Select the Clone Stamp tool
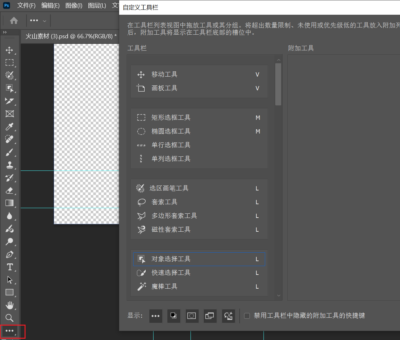The width and height of the screenshot is (400, 340). [x=10, y=165]
